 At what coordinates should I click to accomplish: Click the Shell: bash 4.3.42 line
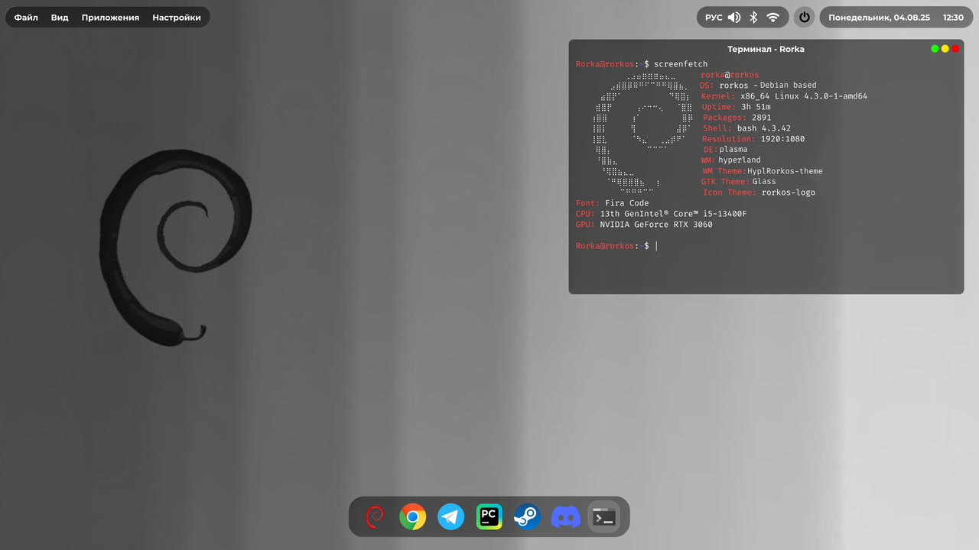click(x=746, y=128)
